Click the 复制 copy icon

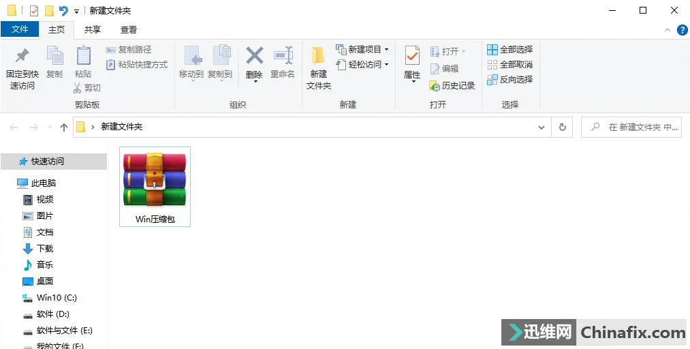(54, 57)
